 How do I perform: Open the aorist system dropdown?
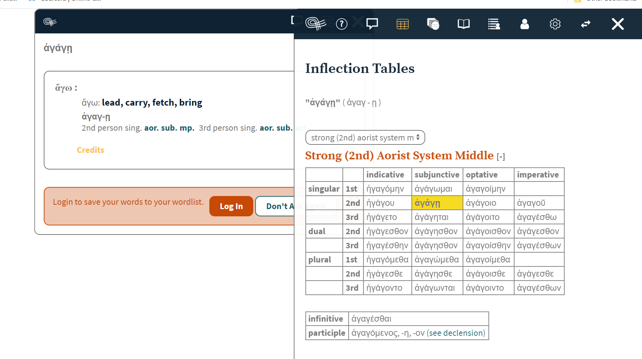[365, 137]
